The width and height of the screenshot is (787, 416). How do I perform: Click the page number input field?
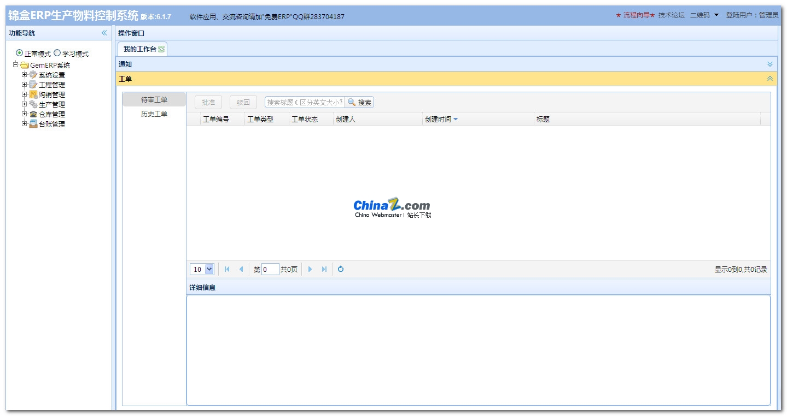(x=270, y=269)
